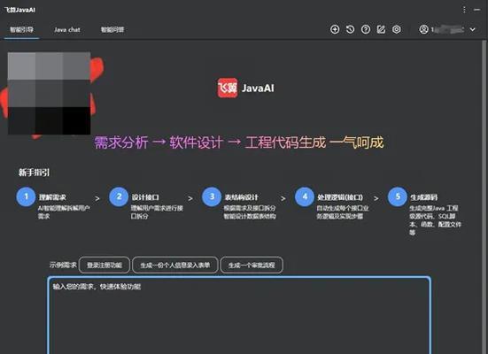Click the 处理逻辑(接口) step title
488x354 pixels.
[x=340, y=197]
